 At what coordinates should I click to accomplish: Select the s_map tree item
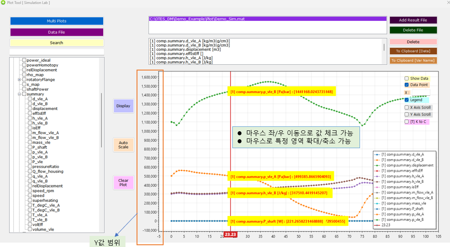[x=33, y=84]
